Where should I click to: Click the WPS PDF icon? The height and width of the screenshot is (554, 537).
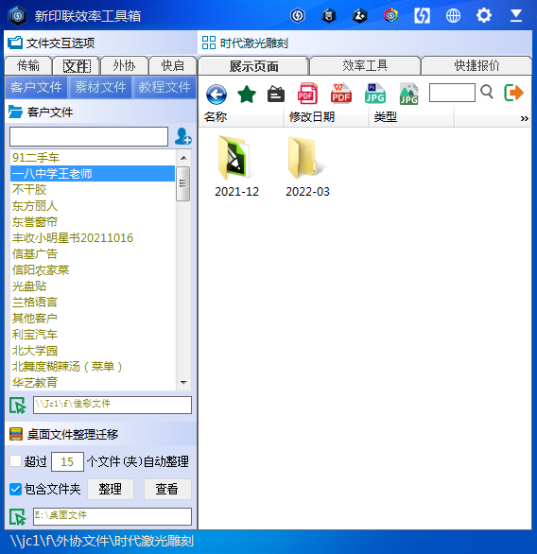341,94
